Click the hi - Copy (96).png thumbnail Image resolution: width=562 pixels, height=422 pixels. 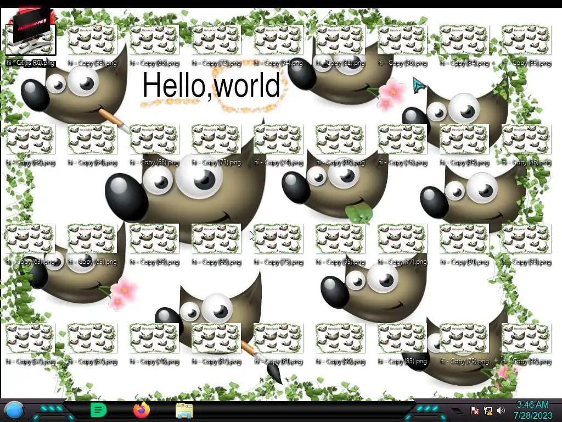pyautogui.click(x=402, y=40)
